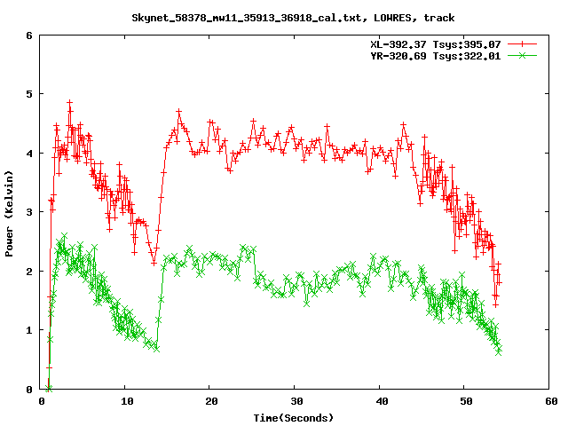Viewport: 568px width, 426px height.
Task: Click the green curve's lowest point near 14 seconds
Action: 156,349
